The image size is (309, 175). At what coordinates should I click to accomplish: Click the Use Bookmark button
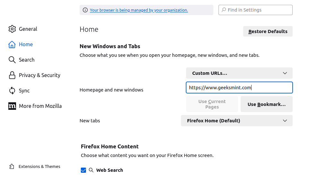tap(266, 104)
